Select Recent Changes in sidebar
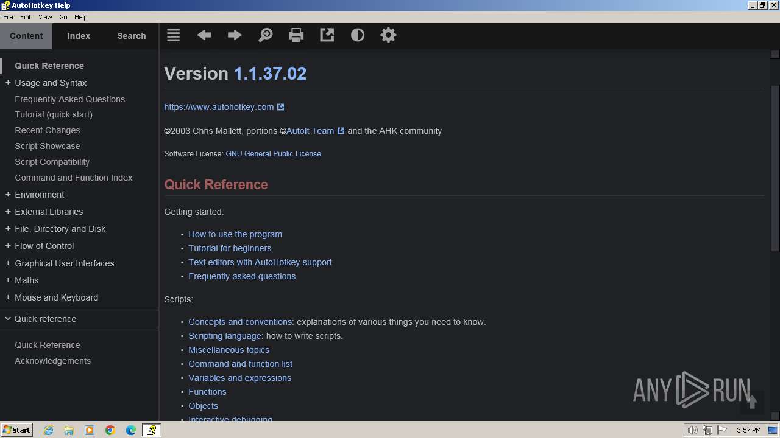 48,130
